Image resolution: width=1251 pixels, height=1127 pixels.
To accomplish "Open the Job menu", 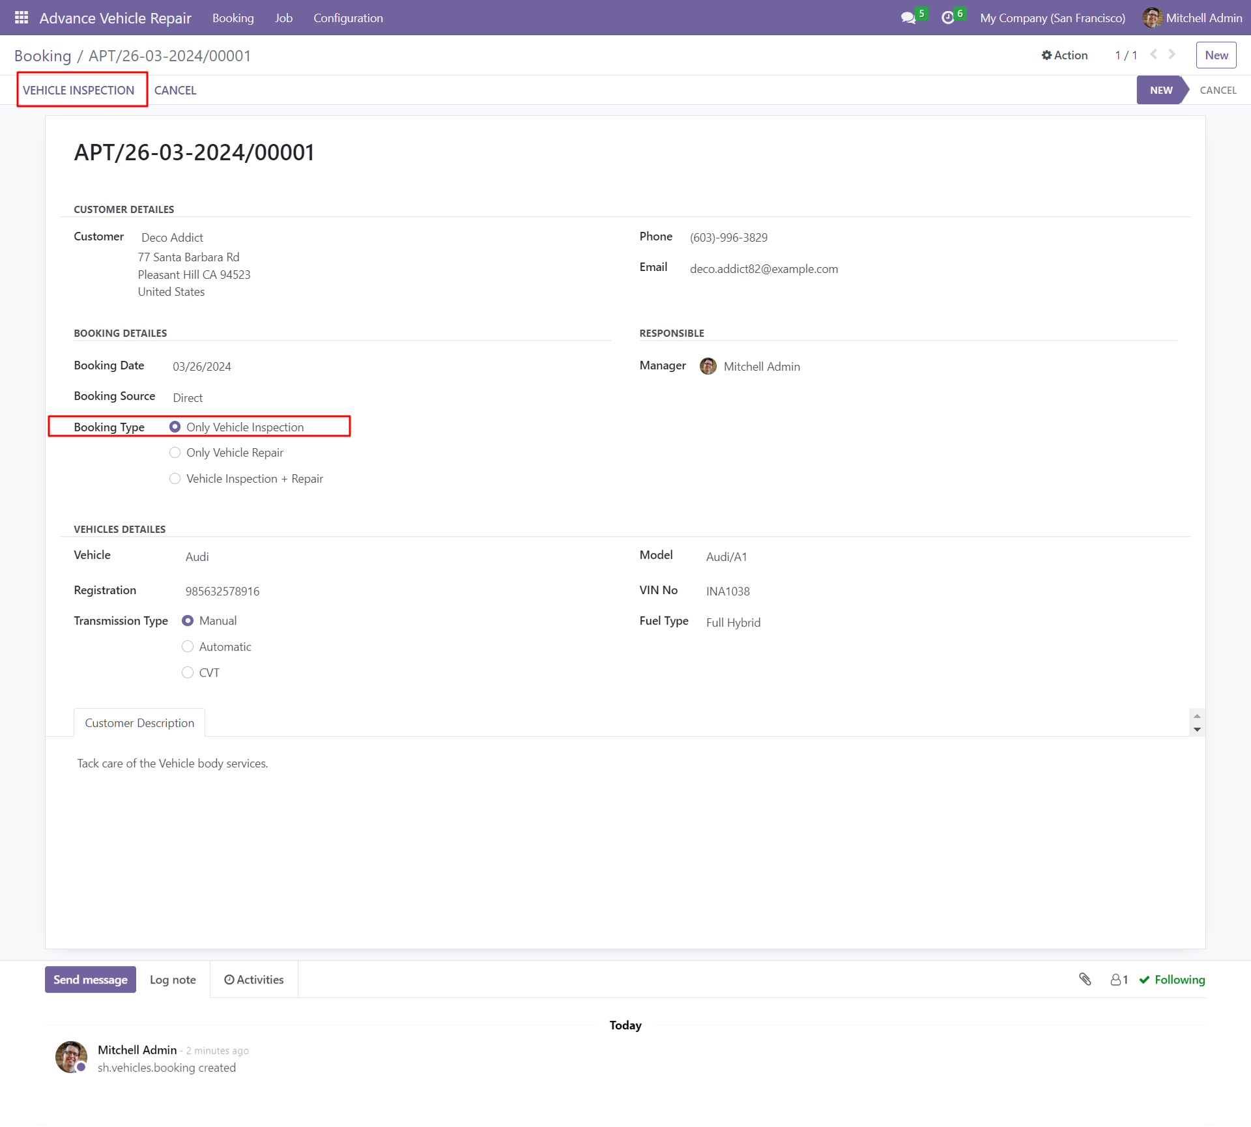I will click(283, 18).
